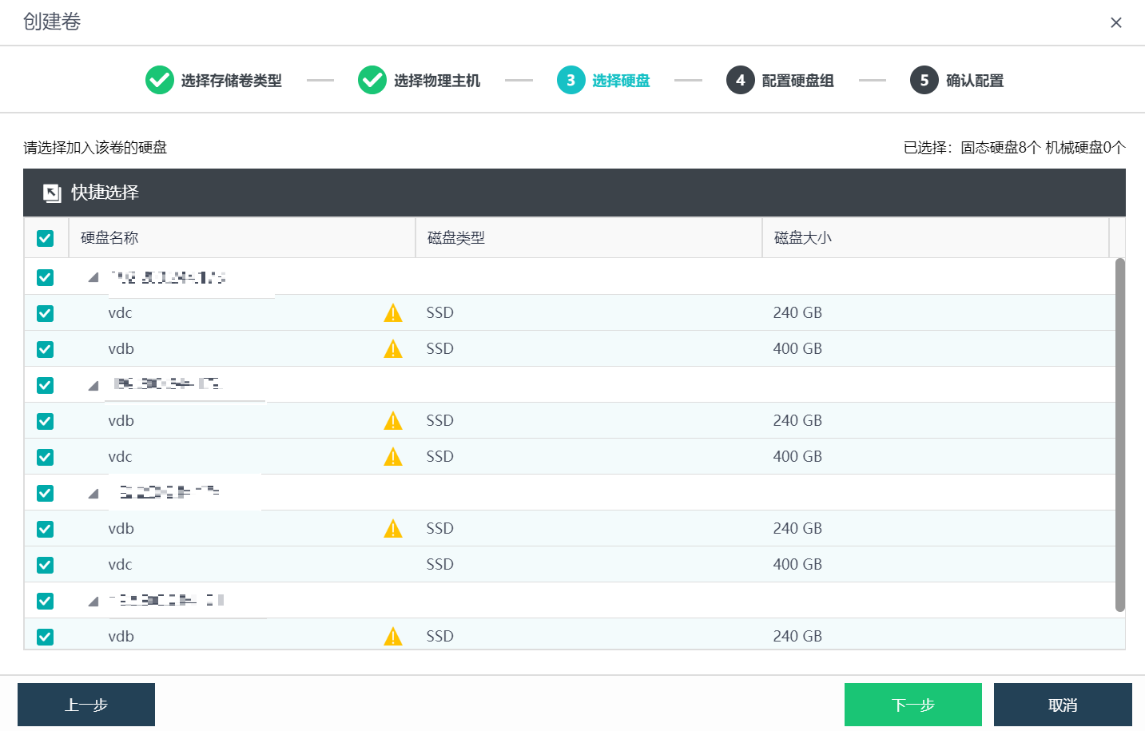Click the disk list vertical scrollbar
This screenshot has height=731, width=1145.
coord(1119,435)
